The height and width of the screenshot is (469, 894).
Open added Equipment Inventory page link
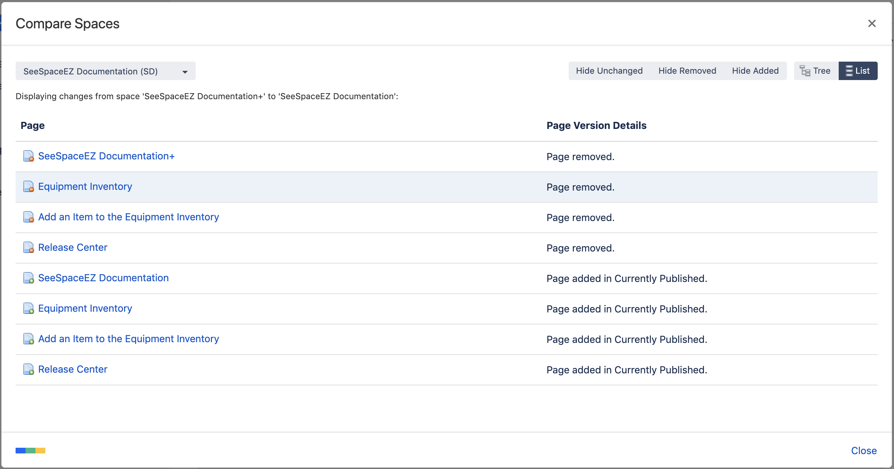[x=85, y=308]
